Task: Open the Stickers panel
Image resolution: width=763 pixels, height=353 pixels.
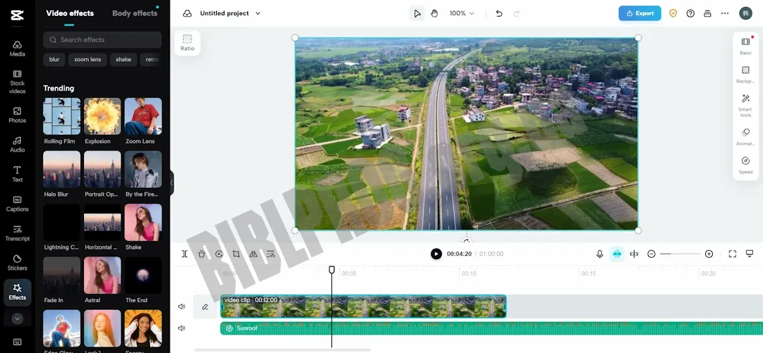Action: pyautogui.click(x=17, y=263)
